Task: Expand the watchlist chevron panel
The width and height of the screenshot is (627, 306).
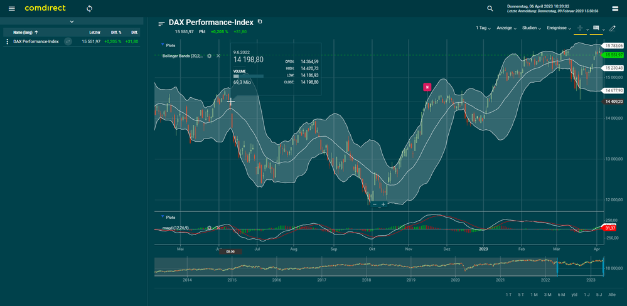Action: [x=72, y=21]
